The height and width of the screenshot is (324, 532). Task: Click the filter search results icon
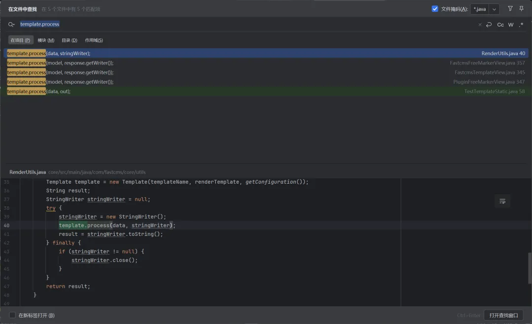510,9
